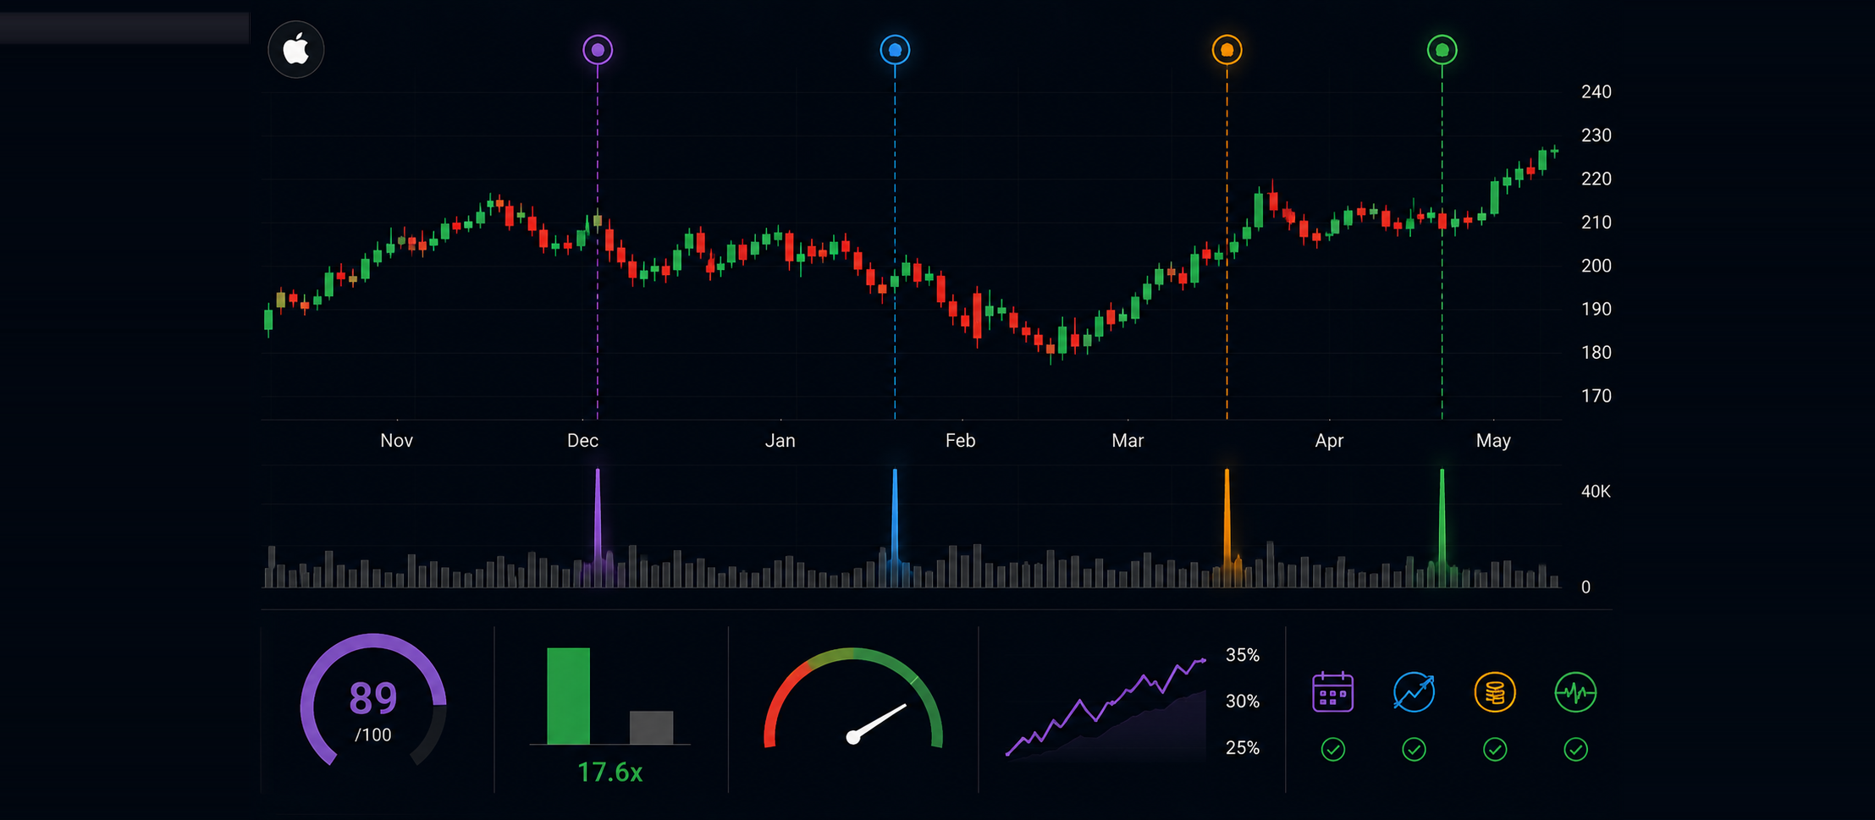Image resolution: width=1875 pixels, height=820 pixels.
Task: Click the blue spike in the volume chart
Action: click(x=895, y=526)
